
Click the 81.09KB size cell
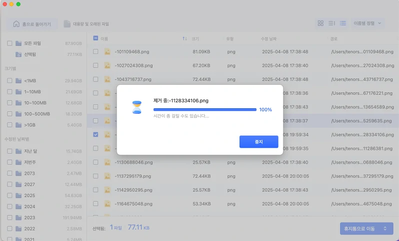point(201,51)
